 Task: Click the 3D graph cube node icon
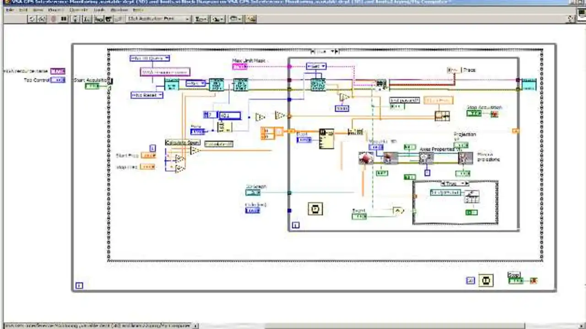[x=366, y=158]
